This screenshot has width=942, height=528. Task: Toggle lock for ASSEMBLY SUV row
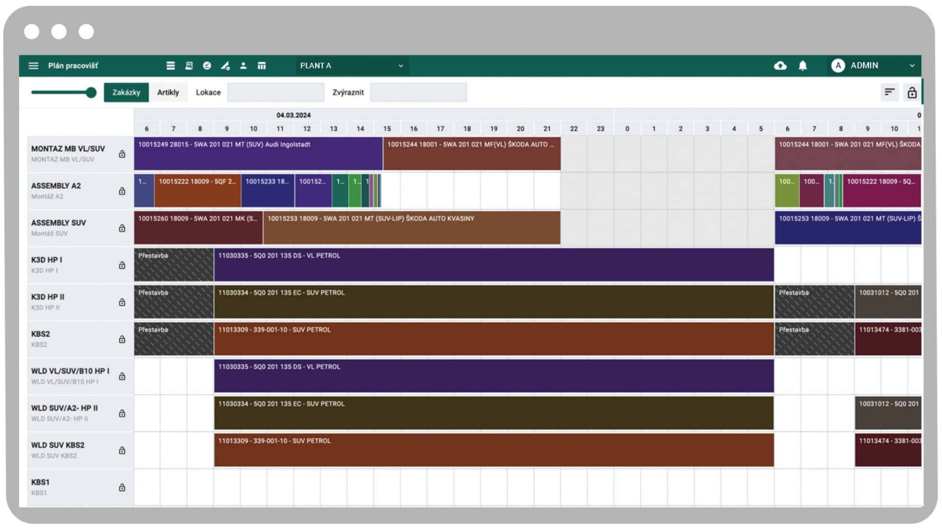[122, 228]
